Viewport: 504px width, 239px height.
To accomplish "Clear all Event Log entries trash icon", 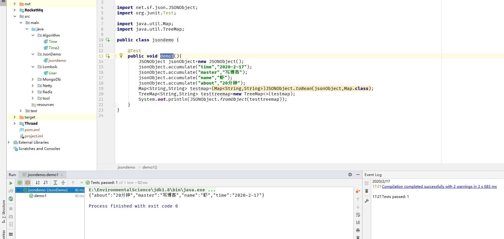I will pos(367,191).
